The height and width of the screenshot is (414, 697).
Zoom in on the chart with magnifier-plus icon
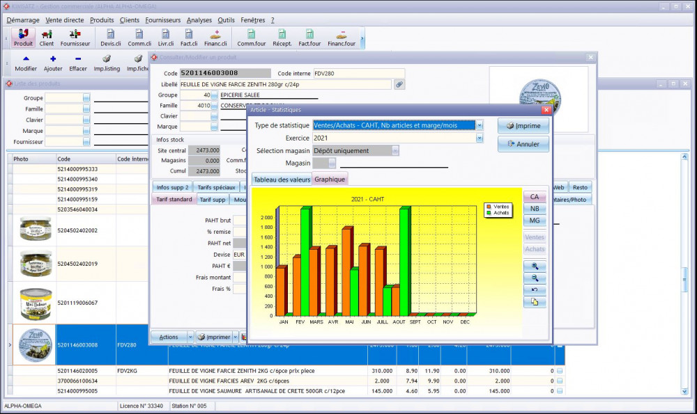[x=535, y=266]
